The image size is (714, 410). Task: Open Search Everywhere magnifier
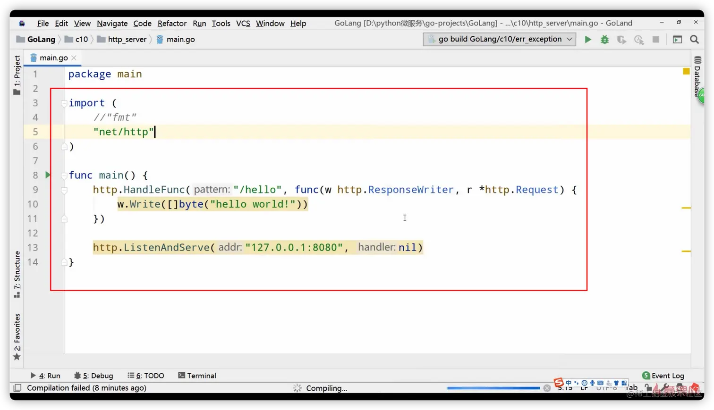point(695,40)
